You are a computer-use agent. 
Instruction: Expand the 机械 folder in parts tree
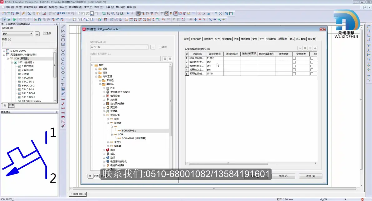click(x=96, y=69)
